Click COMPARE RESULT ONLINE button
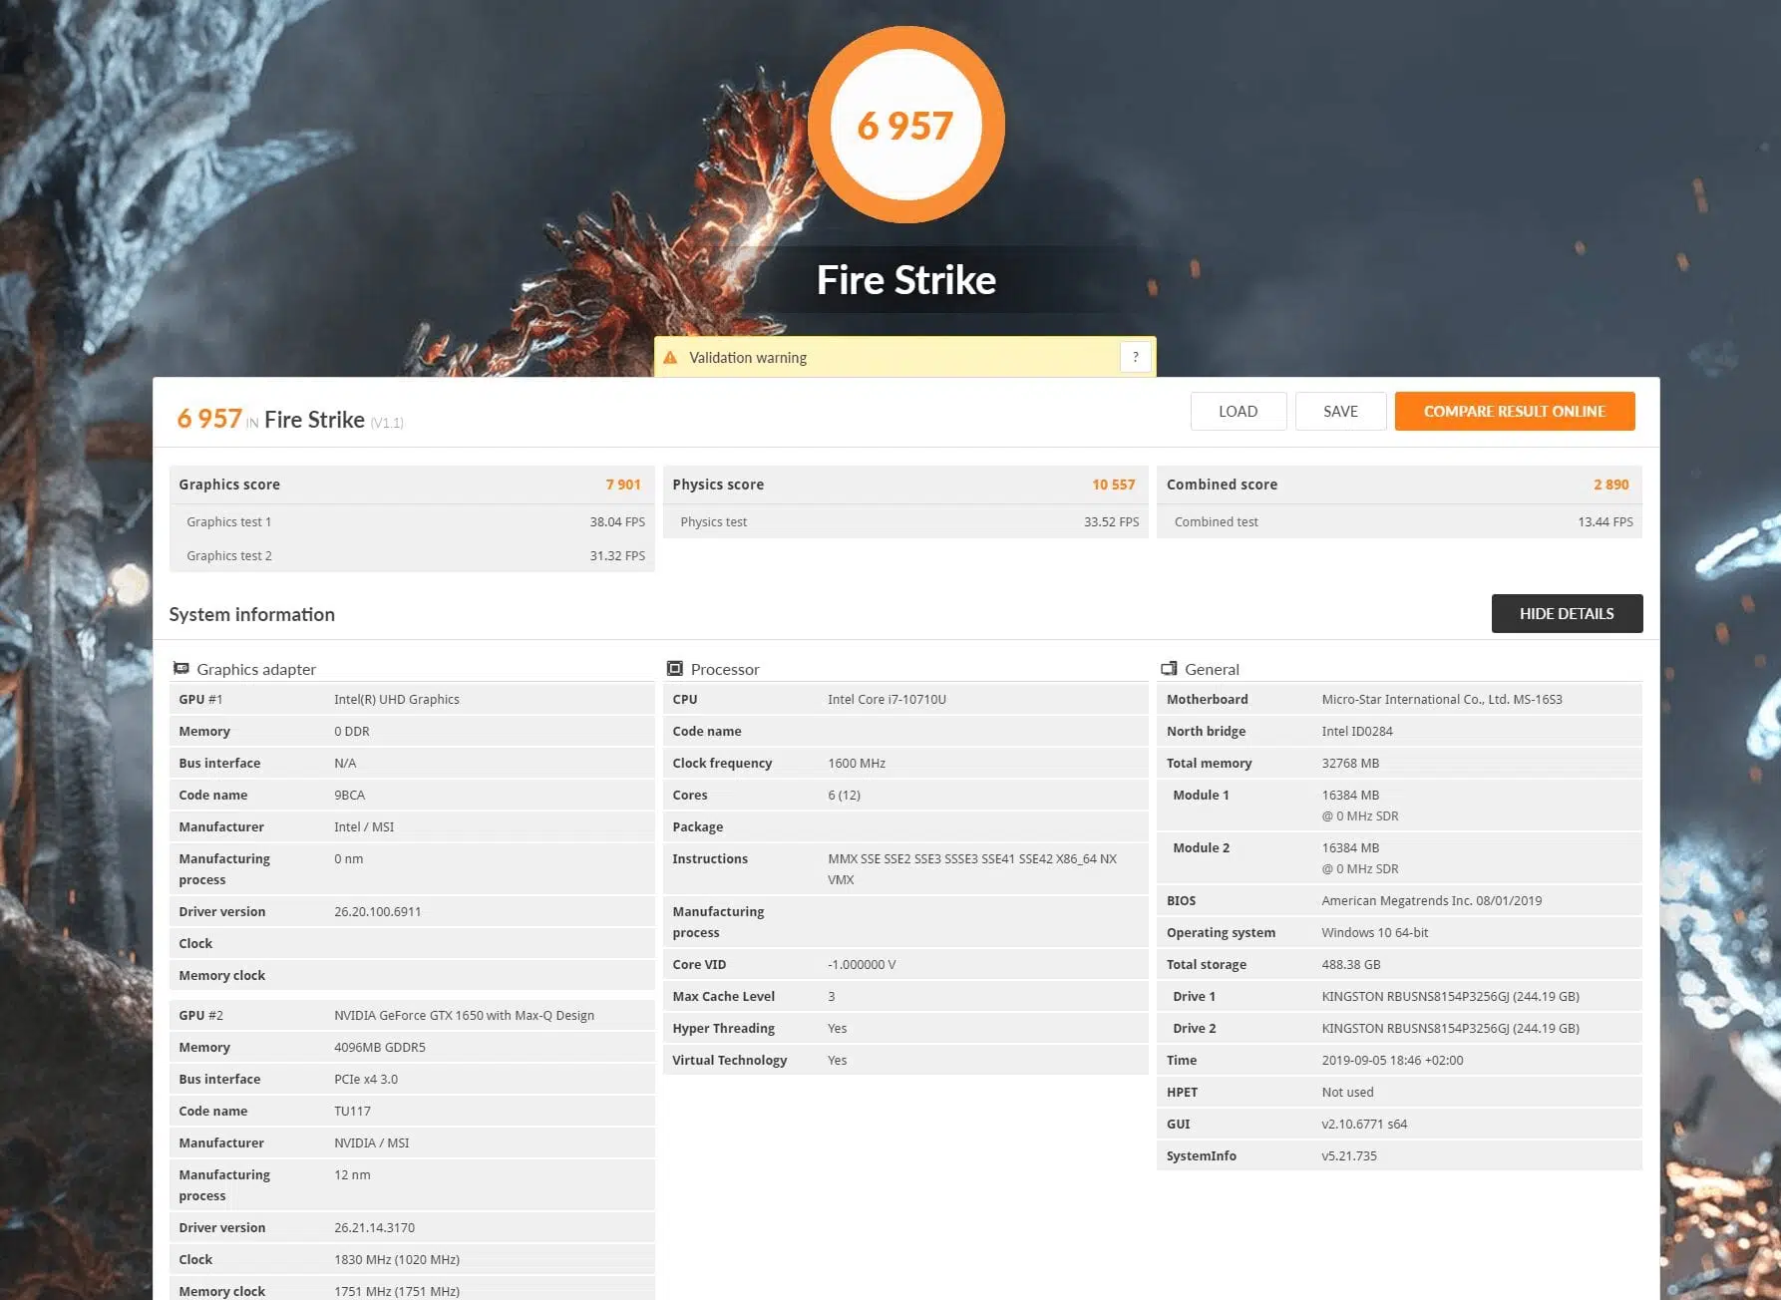1781x1300 pixels. click(1514, 411)
